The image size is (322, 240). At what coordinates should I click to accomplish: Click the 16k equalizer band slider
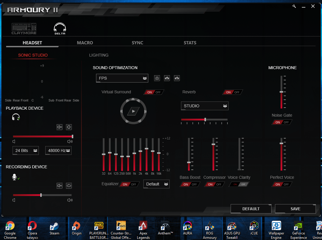click(159, 155)
